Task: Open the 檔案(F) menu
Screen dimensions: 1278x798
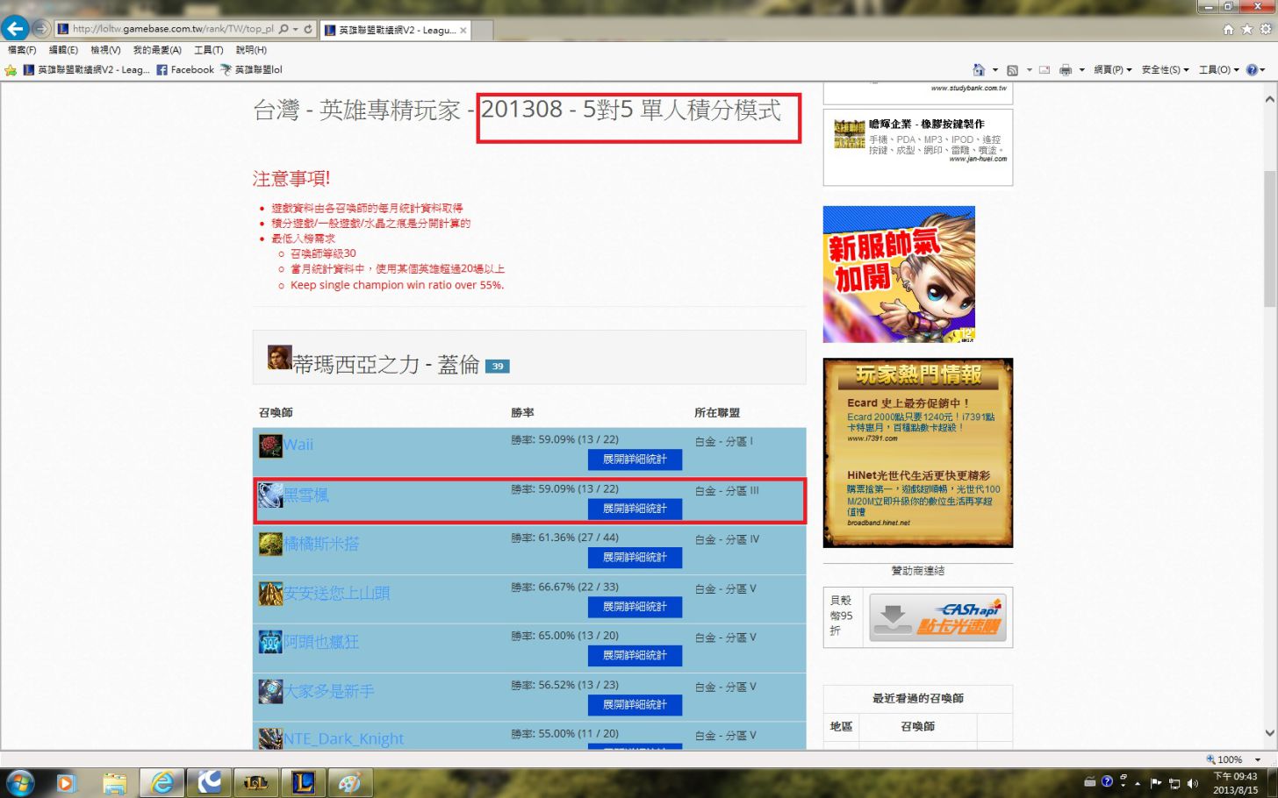Action: coord(22,50)
